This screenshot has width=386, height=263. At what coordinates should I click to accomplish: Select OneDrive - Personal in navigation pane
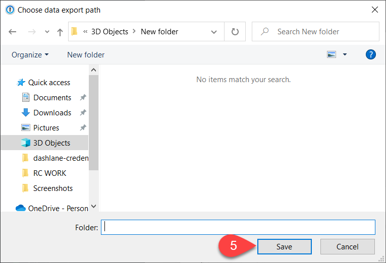(x=58, y=209)
